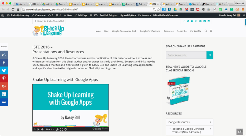Screen dimensions: 246x136
Task: Click Customize in admin bar
Action: pos(39,15)
